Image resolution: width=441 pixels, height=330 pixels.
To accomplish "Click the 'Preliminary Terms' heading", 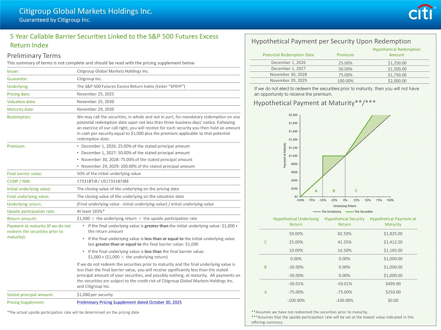I will click(x=34, y=56).
